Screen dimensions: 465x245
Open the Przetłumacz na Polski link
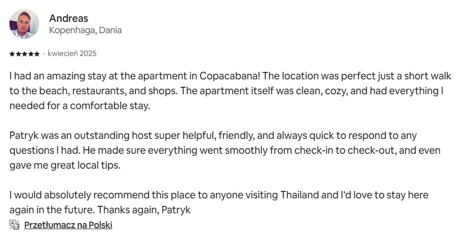(x=68, y=225)
